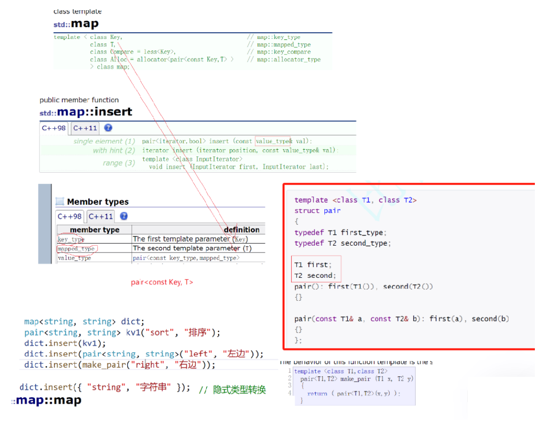549x446 pixels.
Task: Click the help icon beside the insert version tabs
Action: coord(108,128)
